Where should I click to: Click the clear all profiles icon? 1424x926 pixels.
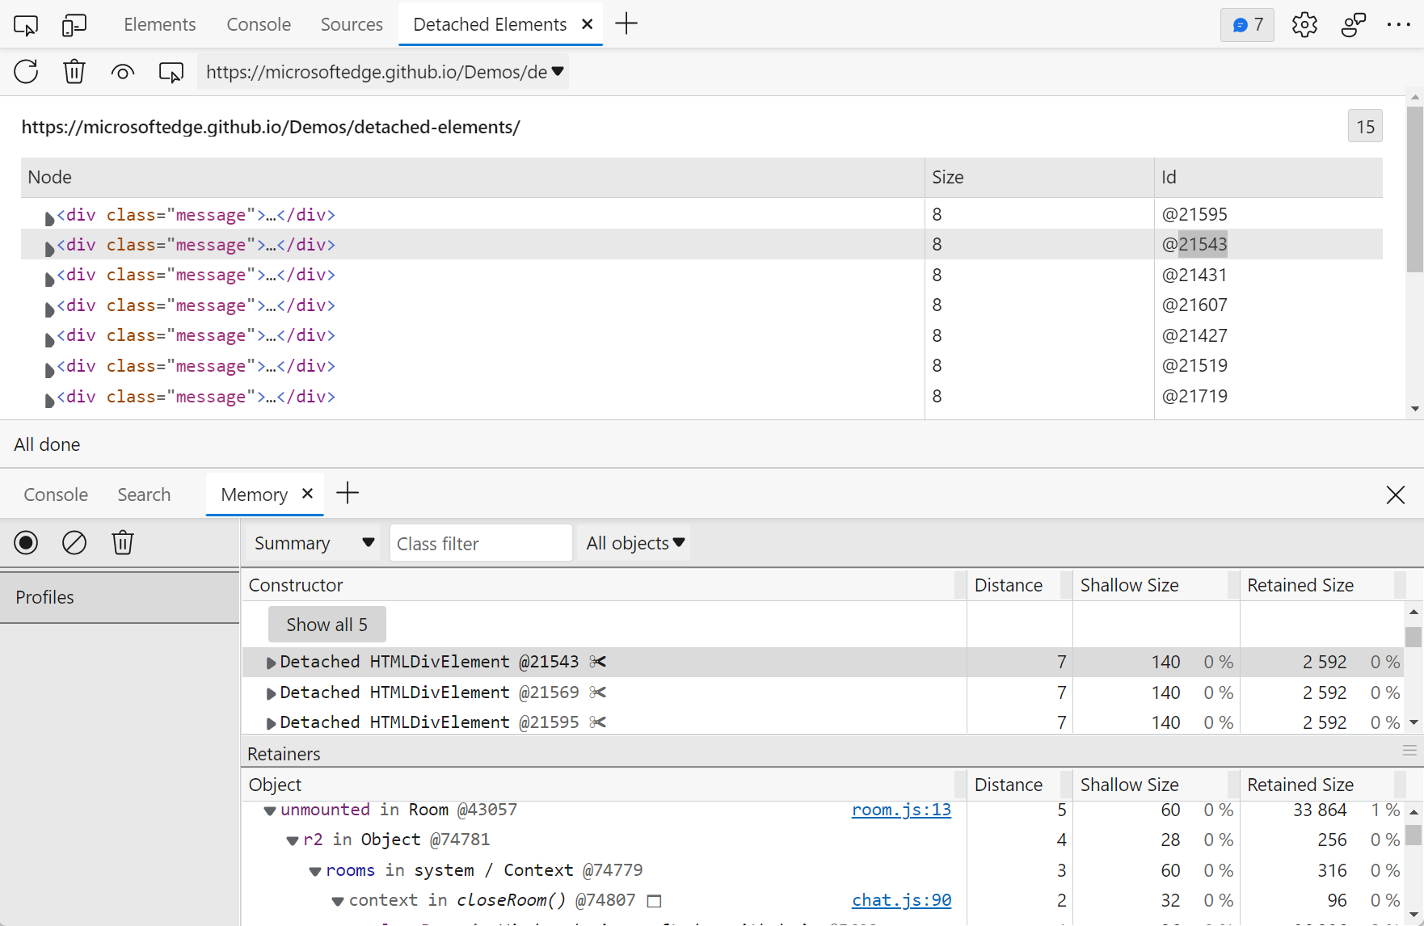(74, 543)
